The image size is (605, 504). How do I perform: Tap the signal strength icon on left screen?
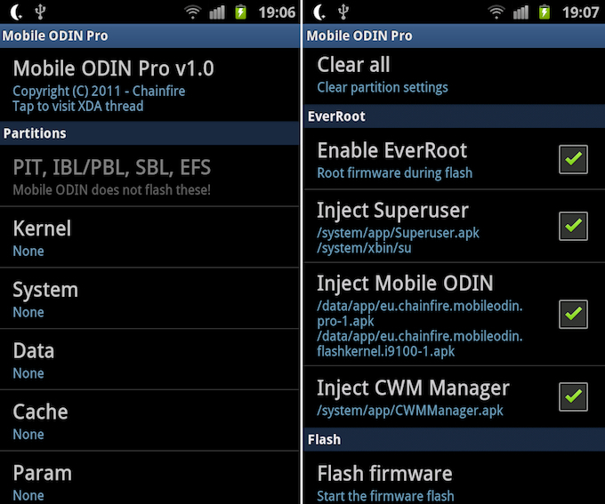(217, 12)
